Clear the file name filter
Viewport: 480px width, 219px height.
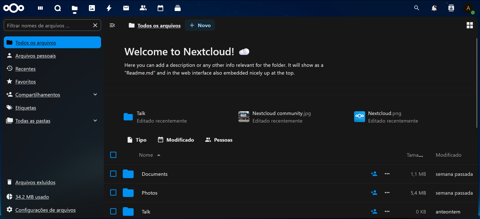click(x=95, y=25)
